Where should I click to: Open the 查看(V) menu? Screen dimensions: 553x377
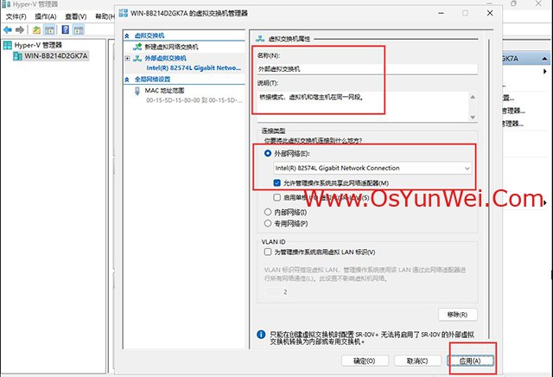click(x=76, y=16)
